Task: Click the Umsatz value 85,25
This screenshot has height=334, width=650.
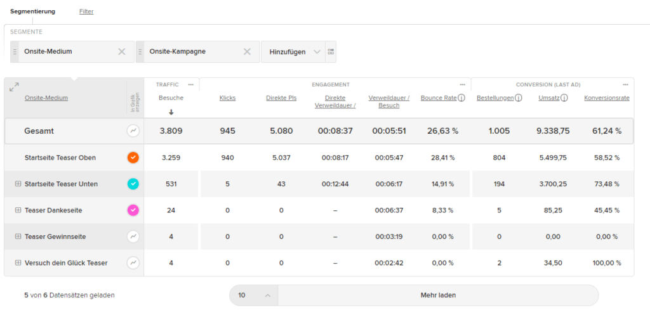Action: pyautogui.click(x=552, y=210)
